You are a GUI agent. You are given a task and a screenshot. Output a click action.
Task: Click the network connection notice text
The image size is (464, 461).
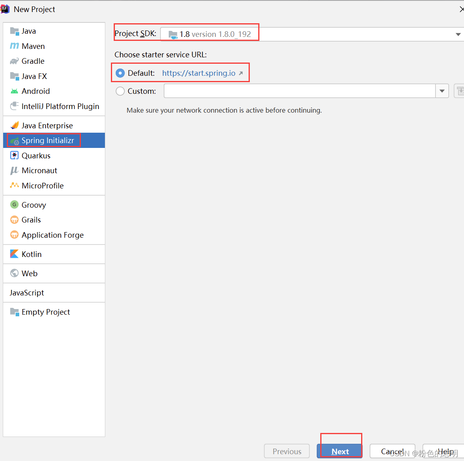[224, 110]
